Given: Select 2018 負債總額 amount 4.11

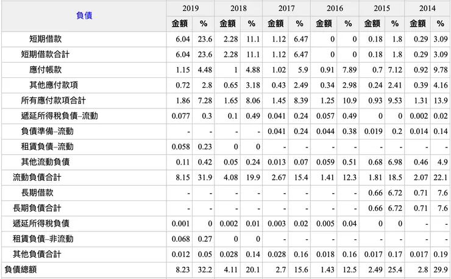Looking at the screenshot, I should (x=231, y=270).
